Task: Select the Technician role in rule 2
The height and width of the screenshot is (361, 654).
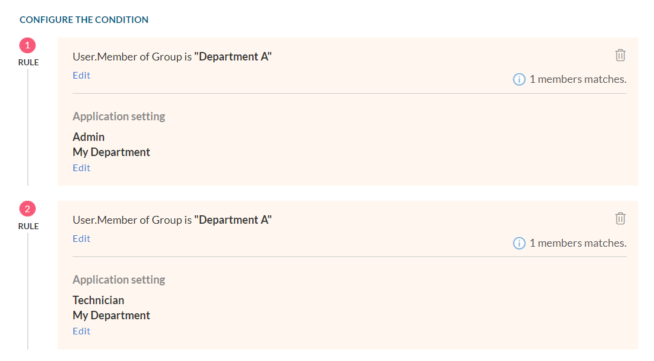Action: [x=99, y=300]
